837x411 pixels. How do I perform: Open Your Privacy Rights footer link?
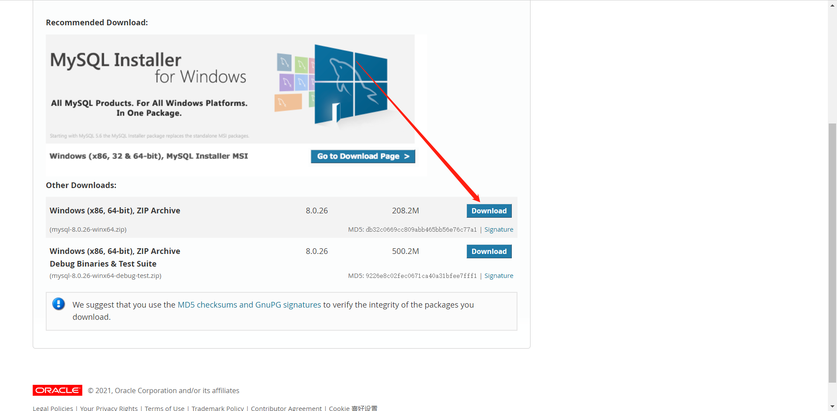(x=109, y=408)
